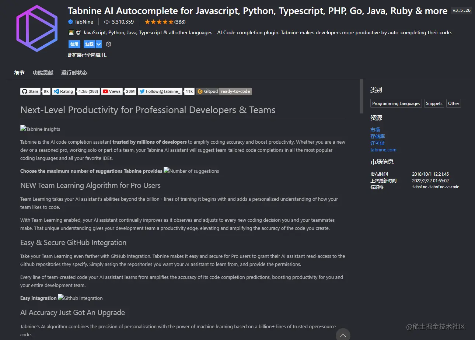Click the 9k stars count badge
Screen dimensions: 475x340
[46, 91]
